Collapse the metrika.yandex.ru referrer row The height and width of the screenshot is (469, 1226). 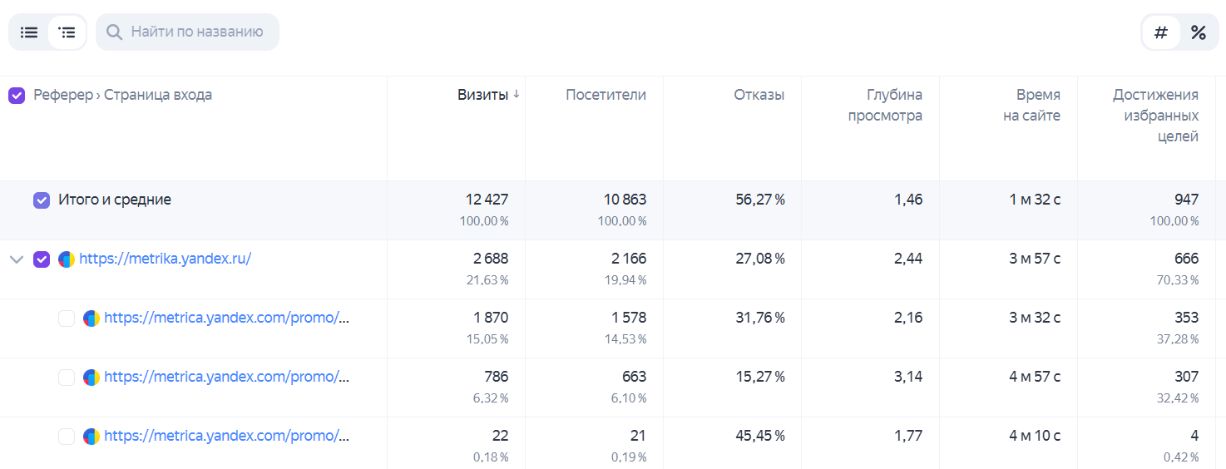pyautogui.click(x=16, y=259)
